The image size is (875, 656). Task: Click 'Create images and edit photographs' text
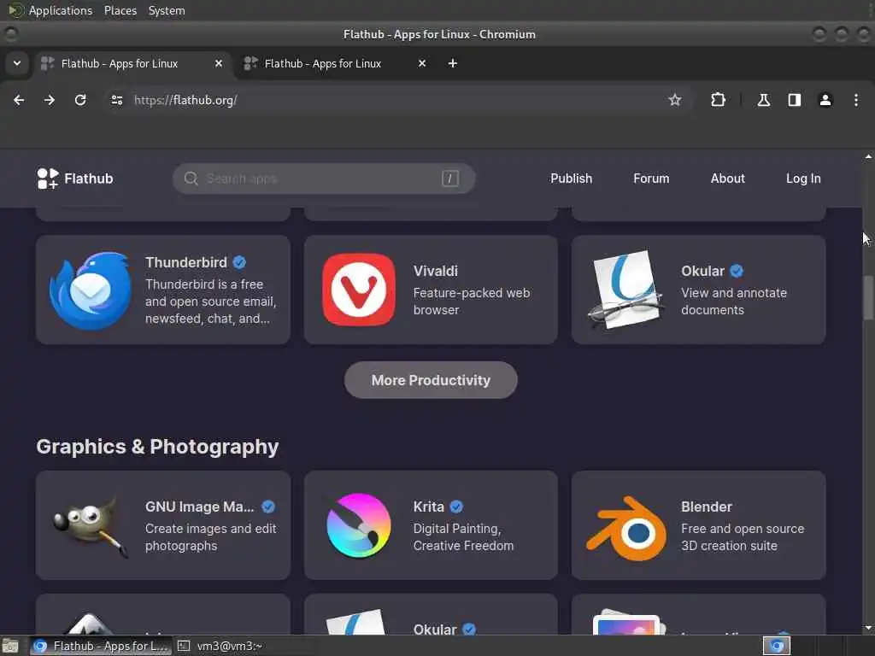pyautogui.click(x=210, y=536)
